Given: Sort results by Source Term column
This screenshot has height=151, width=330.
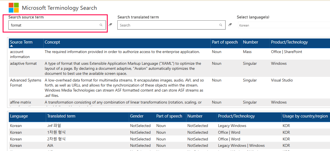Looking at the screenshot, I should tap(21, 42).
